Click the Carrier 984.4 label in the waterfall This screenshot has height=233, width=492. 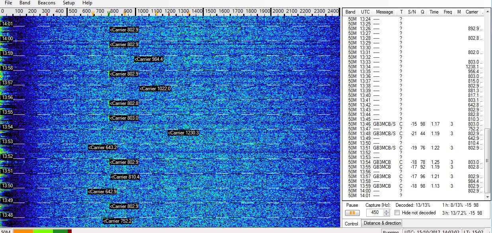(x=149, y=59)
